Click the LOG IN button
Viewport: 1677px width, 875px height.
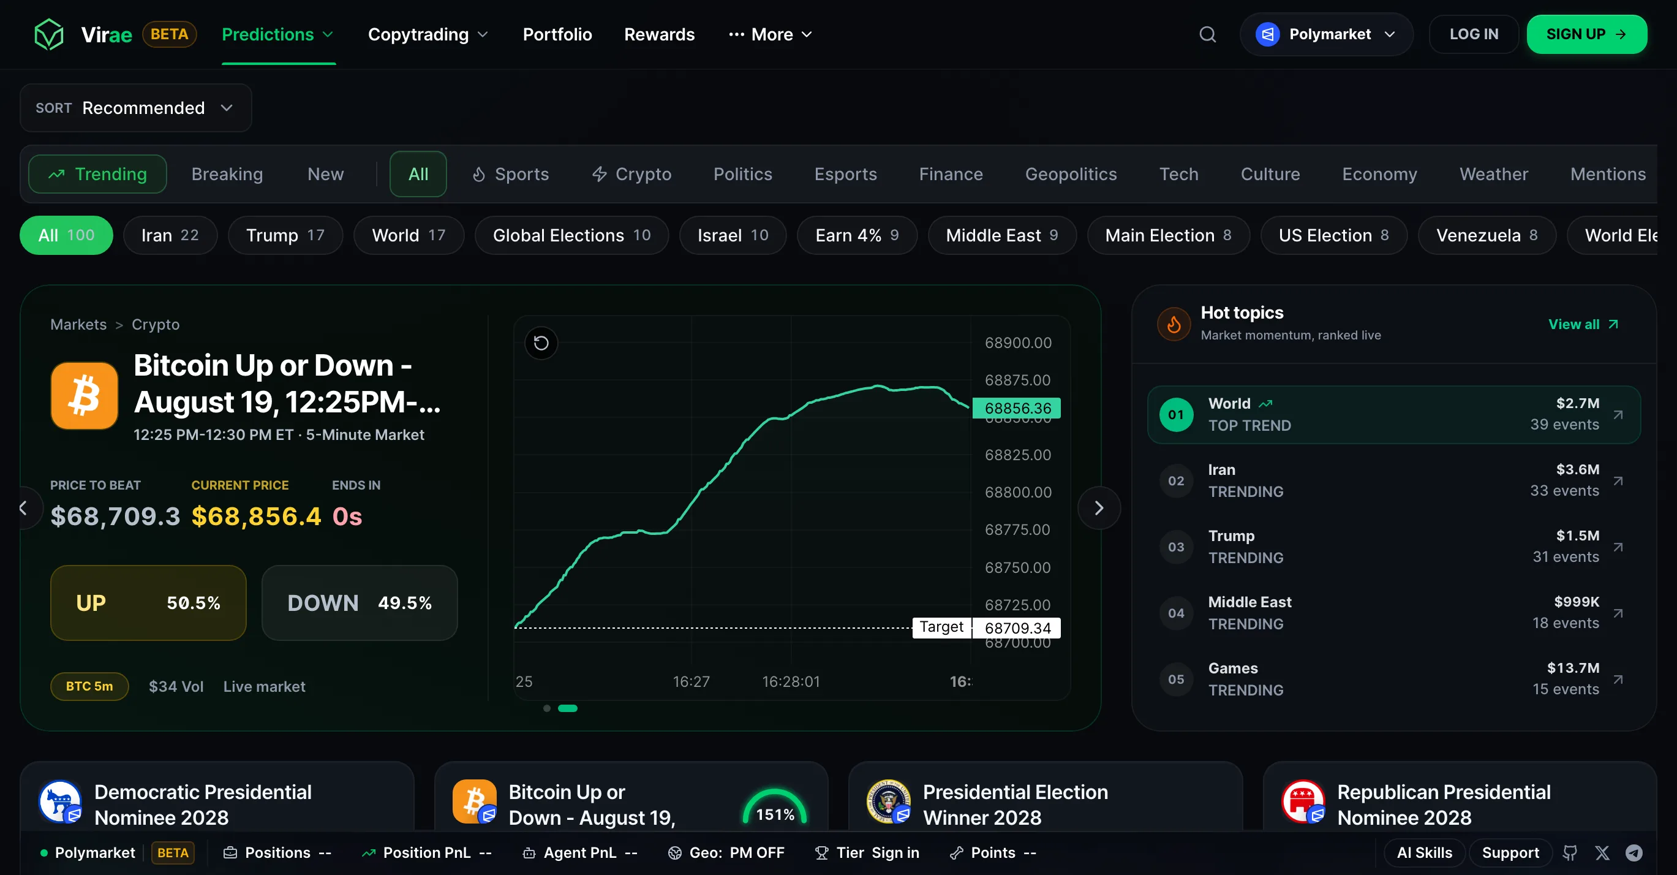click(x=1474, y=34)
